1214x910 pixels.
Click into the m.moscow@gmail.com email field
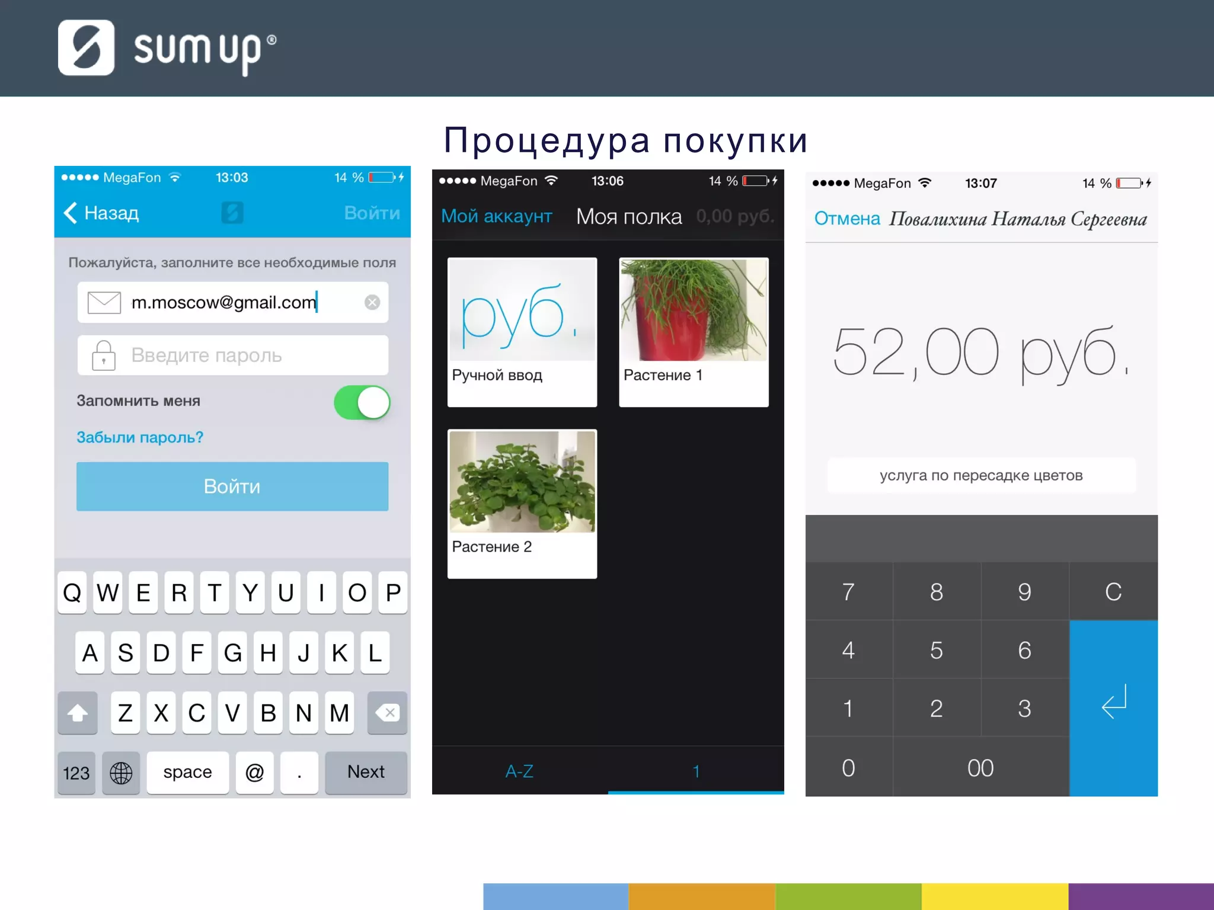[x=232, y=303]
